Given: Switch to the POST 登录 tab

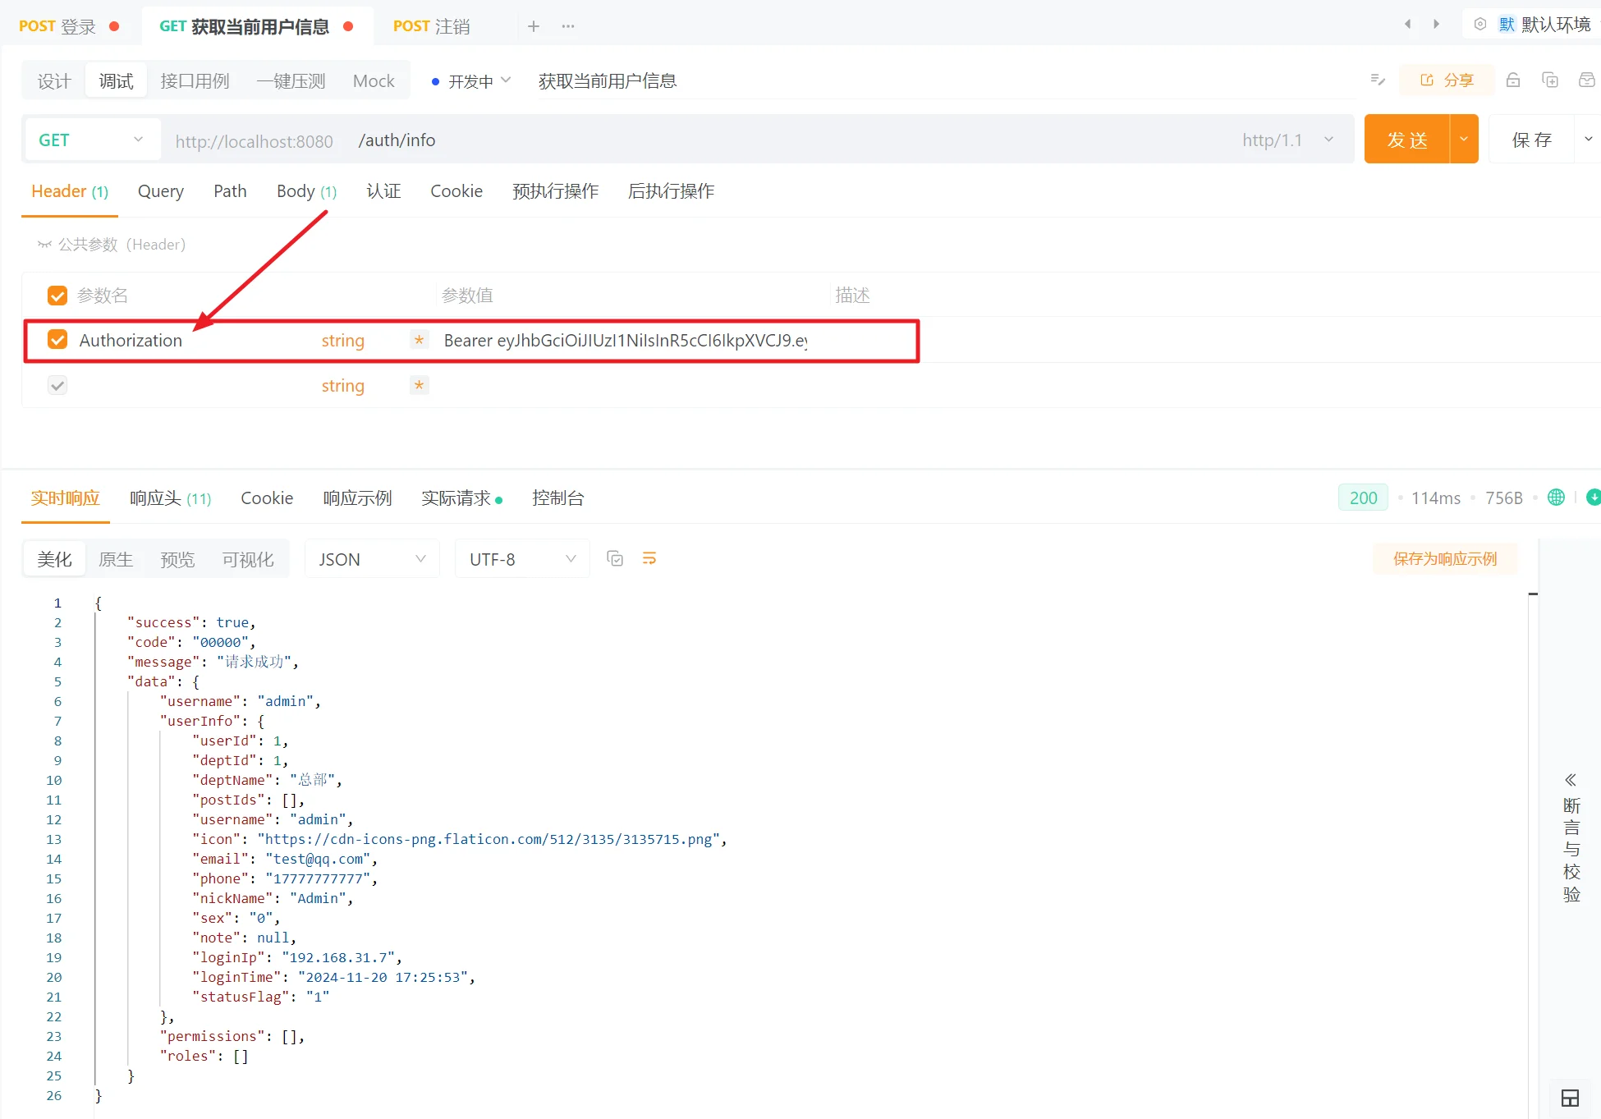Looking at the screenshot, I should coord(69,26).
